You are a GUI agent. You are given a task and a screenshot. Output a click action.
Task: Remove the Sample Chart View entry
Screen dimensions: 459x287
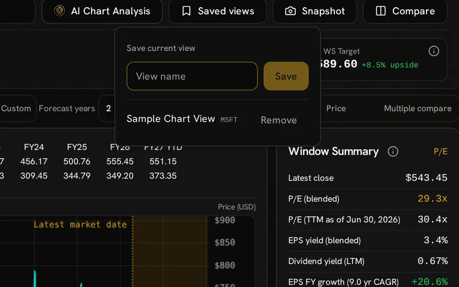click(279, 120)
